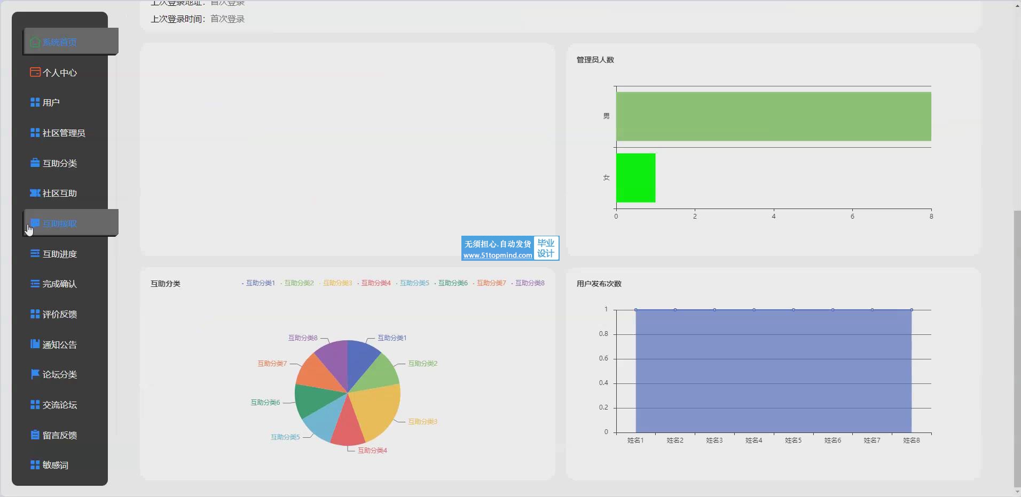Open the 完成确认 menu item
The height and width of the screenshot is (497, 1021).
59,284
